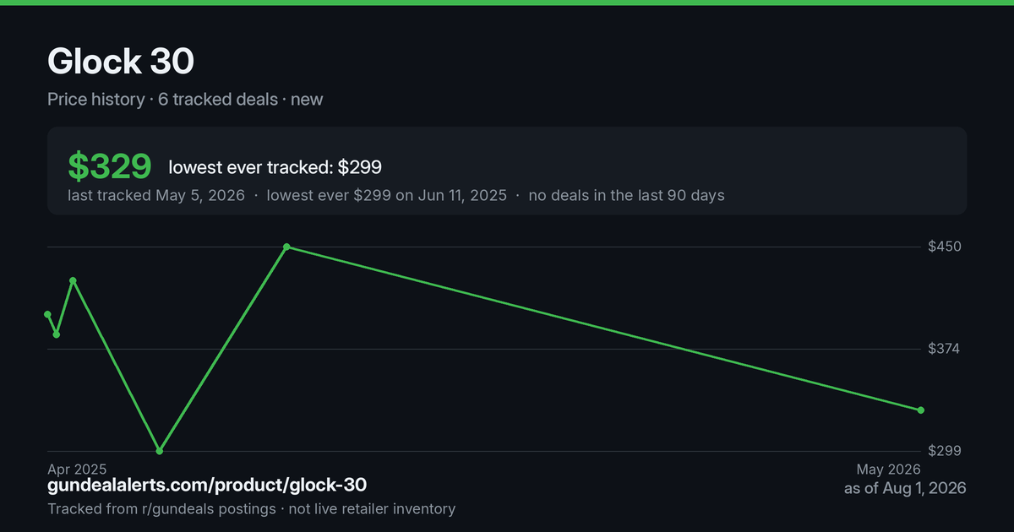Click the May 2026 axis label
Viewport: 1014px width, 532px height.
click(x=888, y=469)
